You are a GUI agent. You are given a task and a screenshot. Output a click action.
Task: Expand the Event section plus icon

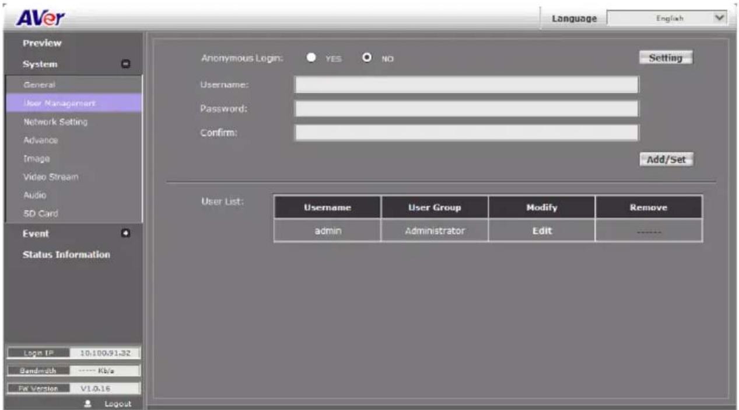click(125, 234)
